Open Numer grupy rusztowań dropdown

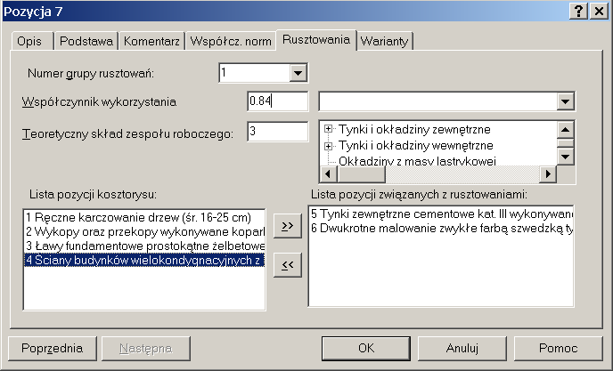(298, 73)
